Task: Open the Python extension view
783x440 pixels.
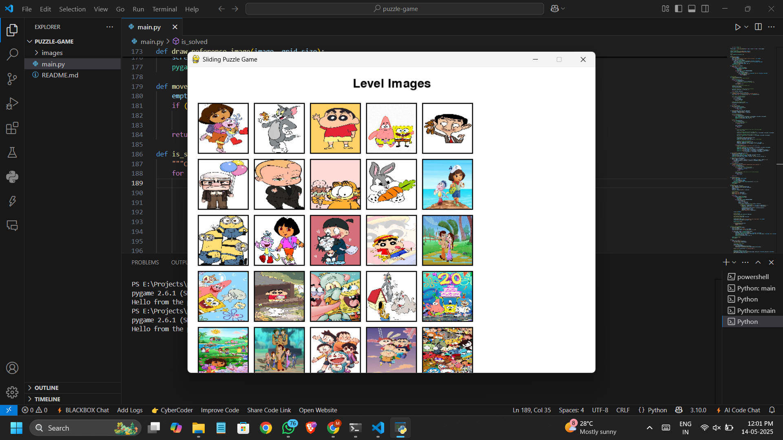Action: click(x=12, y=177)
